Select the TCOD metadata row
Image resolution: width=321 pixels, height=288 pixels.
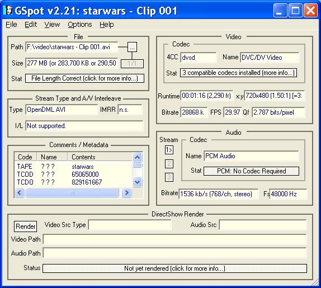click(x=73, y=174)
